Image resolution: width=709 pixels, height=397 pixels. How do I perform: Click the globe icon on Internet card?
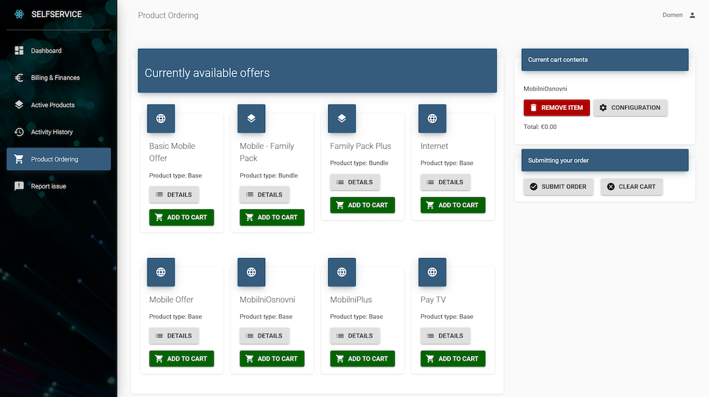(433, 118)
